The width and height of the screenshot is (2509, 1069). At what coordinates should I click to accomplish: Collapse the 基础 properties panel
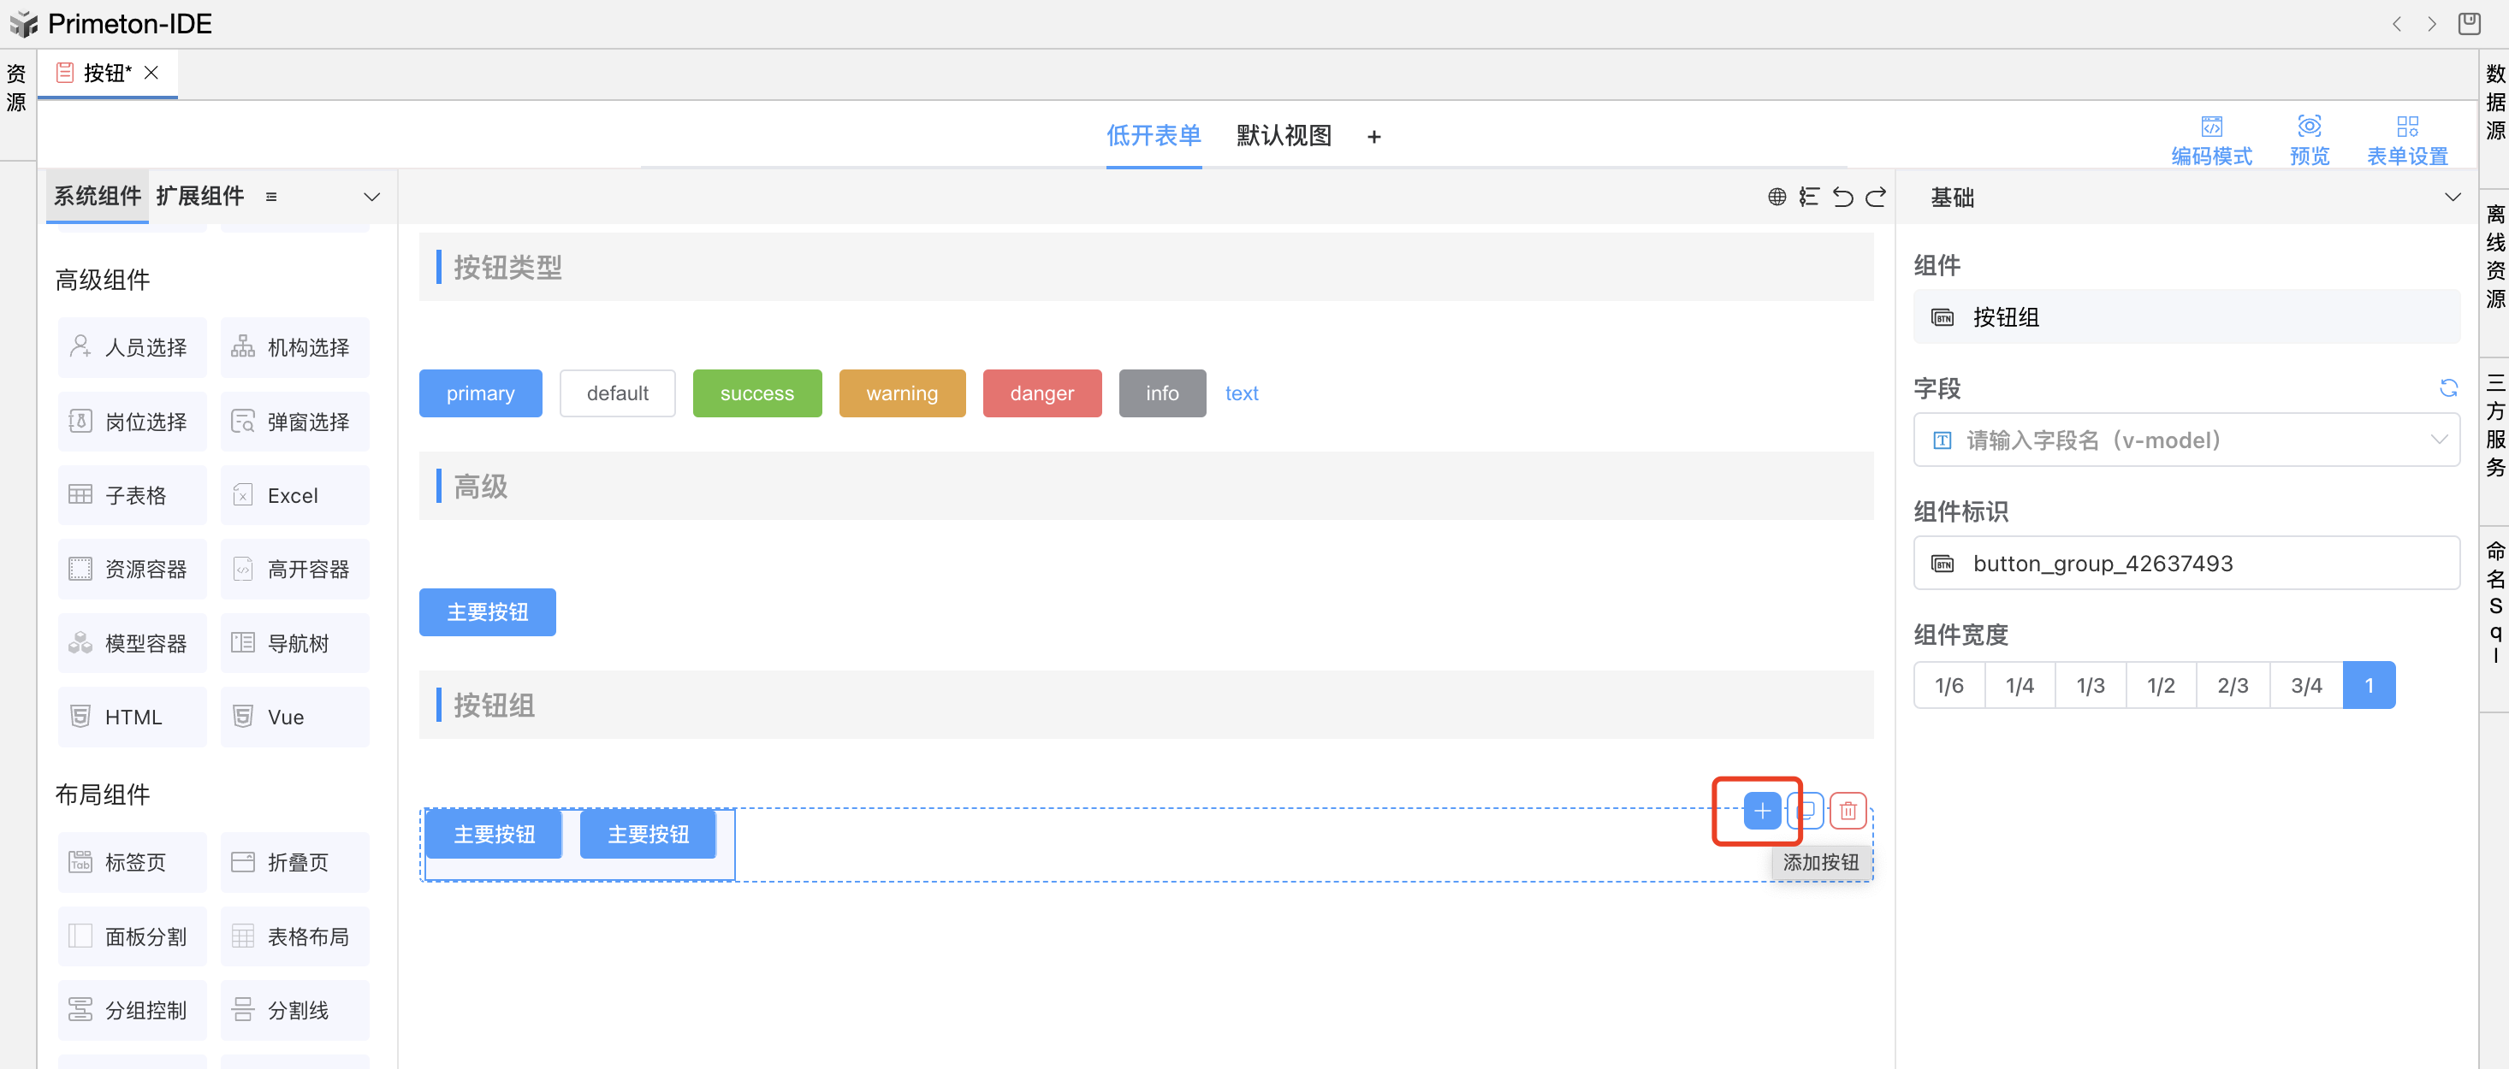point(2452,197)
